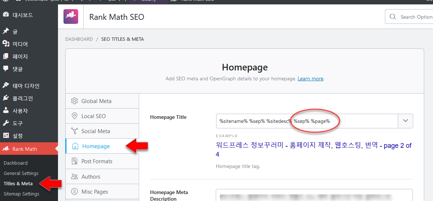Click the Rank Math SEO purple logo
The height and width of the screenshot is (201, 433).
point(71,17)
